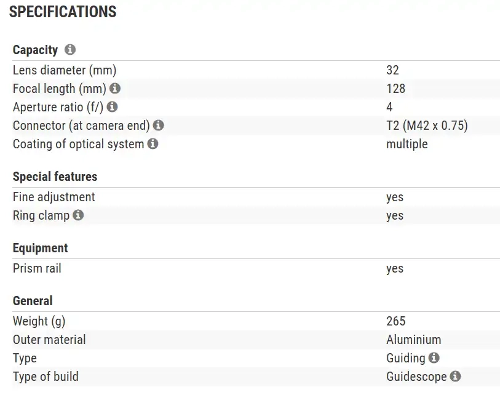Click the SPECIFICATIONS heading
Viewport: 500px width, 395px height.
pyautogui.click(x=63, y=12)
